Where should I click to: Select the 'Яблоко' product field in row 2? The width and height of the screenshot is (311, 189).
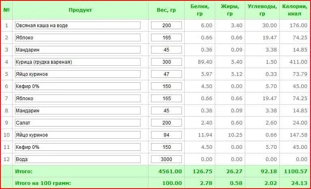point(78,38)
